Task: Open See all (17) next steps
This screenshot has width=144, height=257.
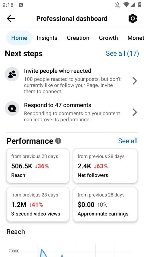Action: pos(122,54)
